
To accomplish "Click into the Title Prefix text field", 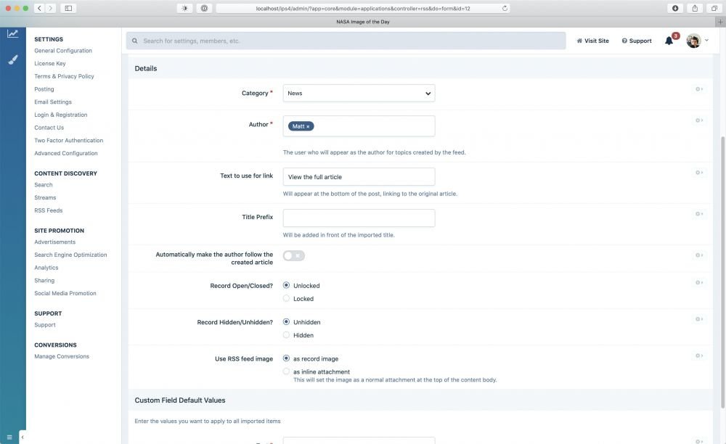I will 359,218.
